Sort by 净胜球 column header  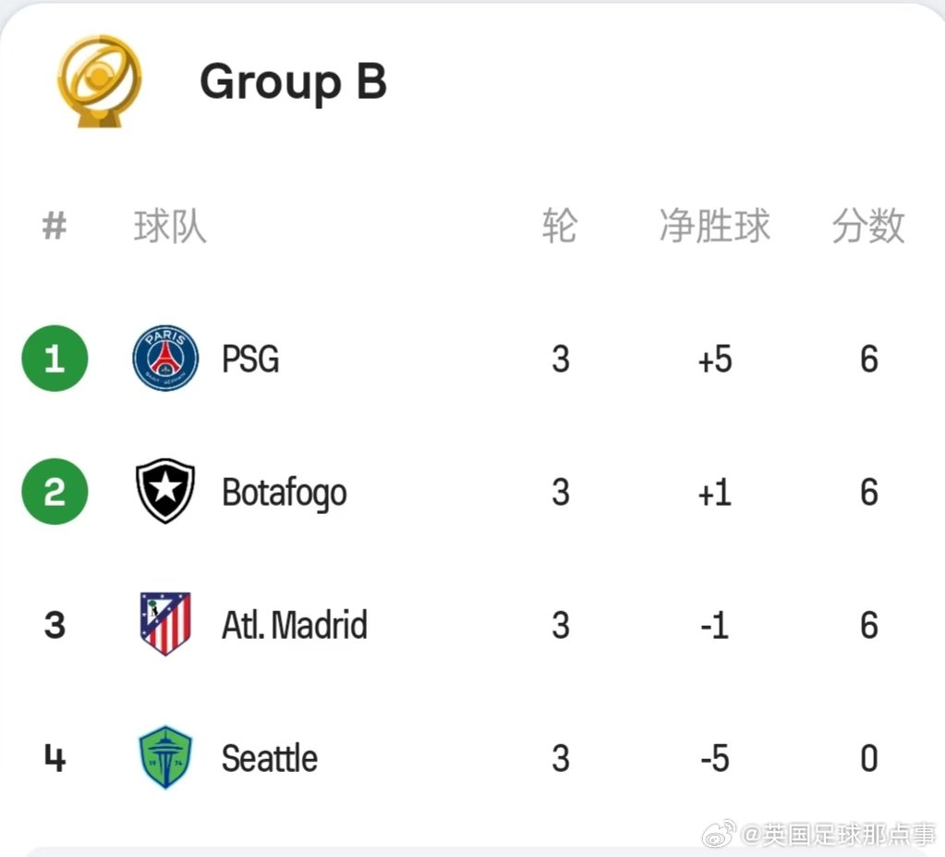715,226
